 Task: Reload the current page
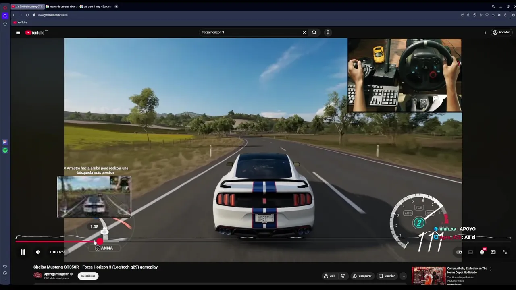click(x=27, y=15)
